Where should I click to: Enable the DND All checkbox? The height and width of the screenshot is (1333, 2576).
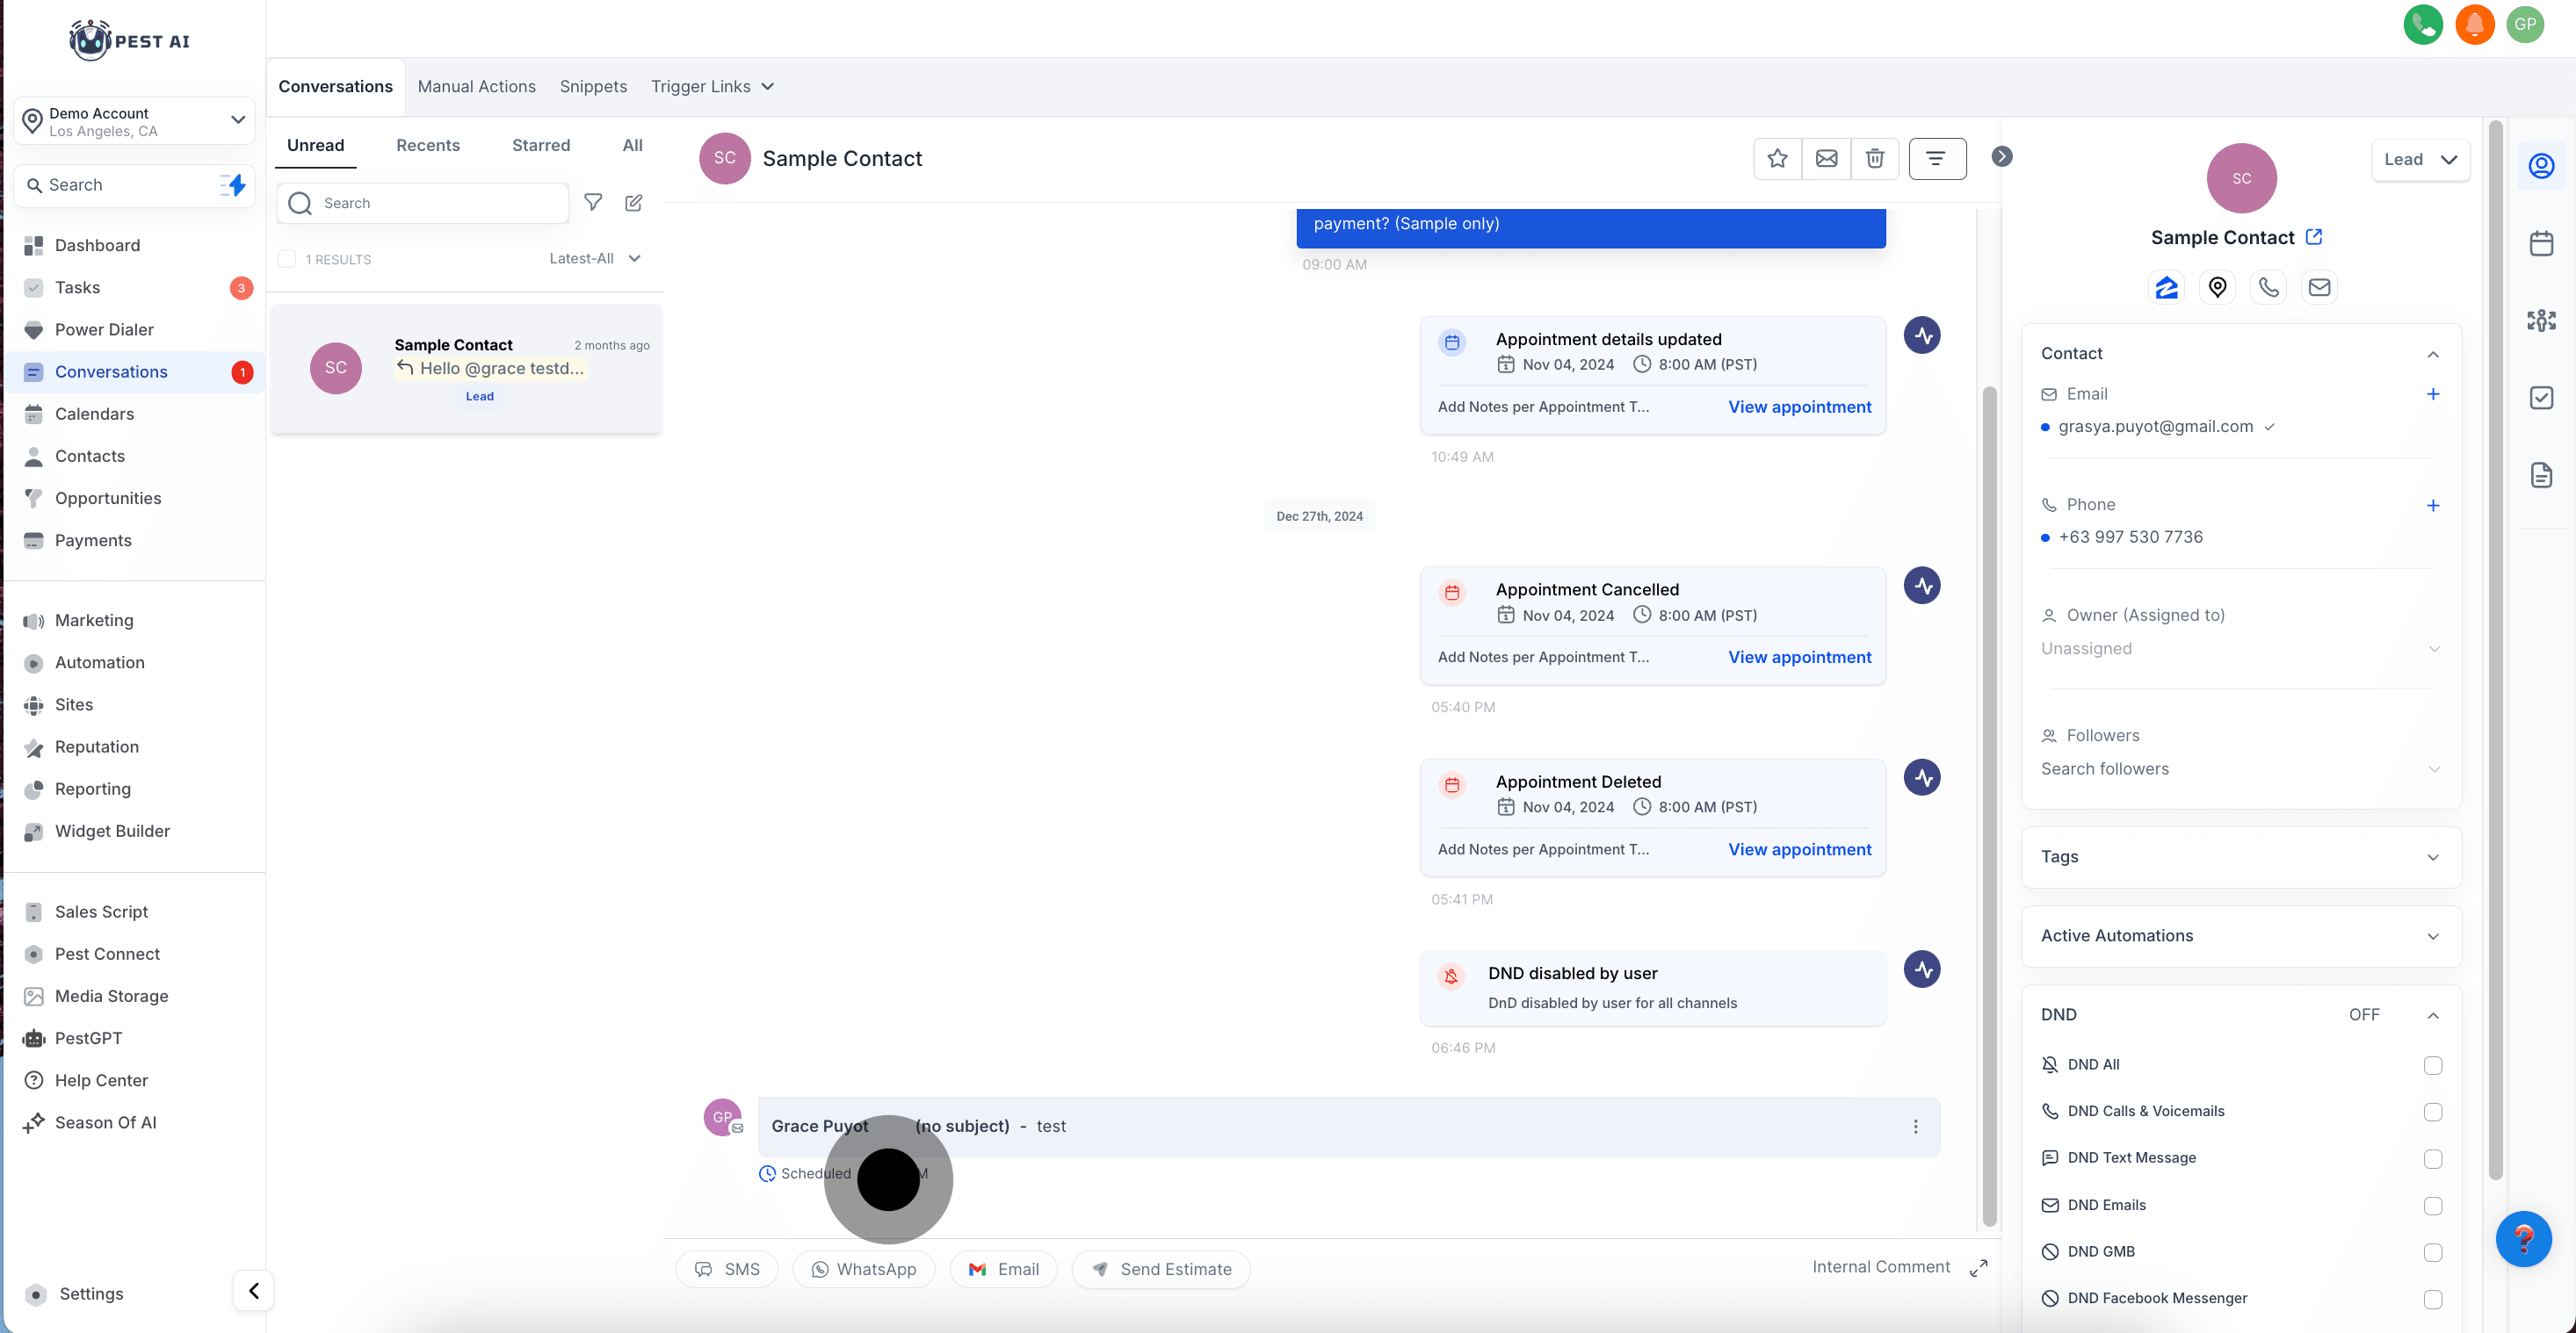2432,1065
